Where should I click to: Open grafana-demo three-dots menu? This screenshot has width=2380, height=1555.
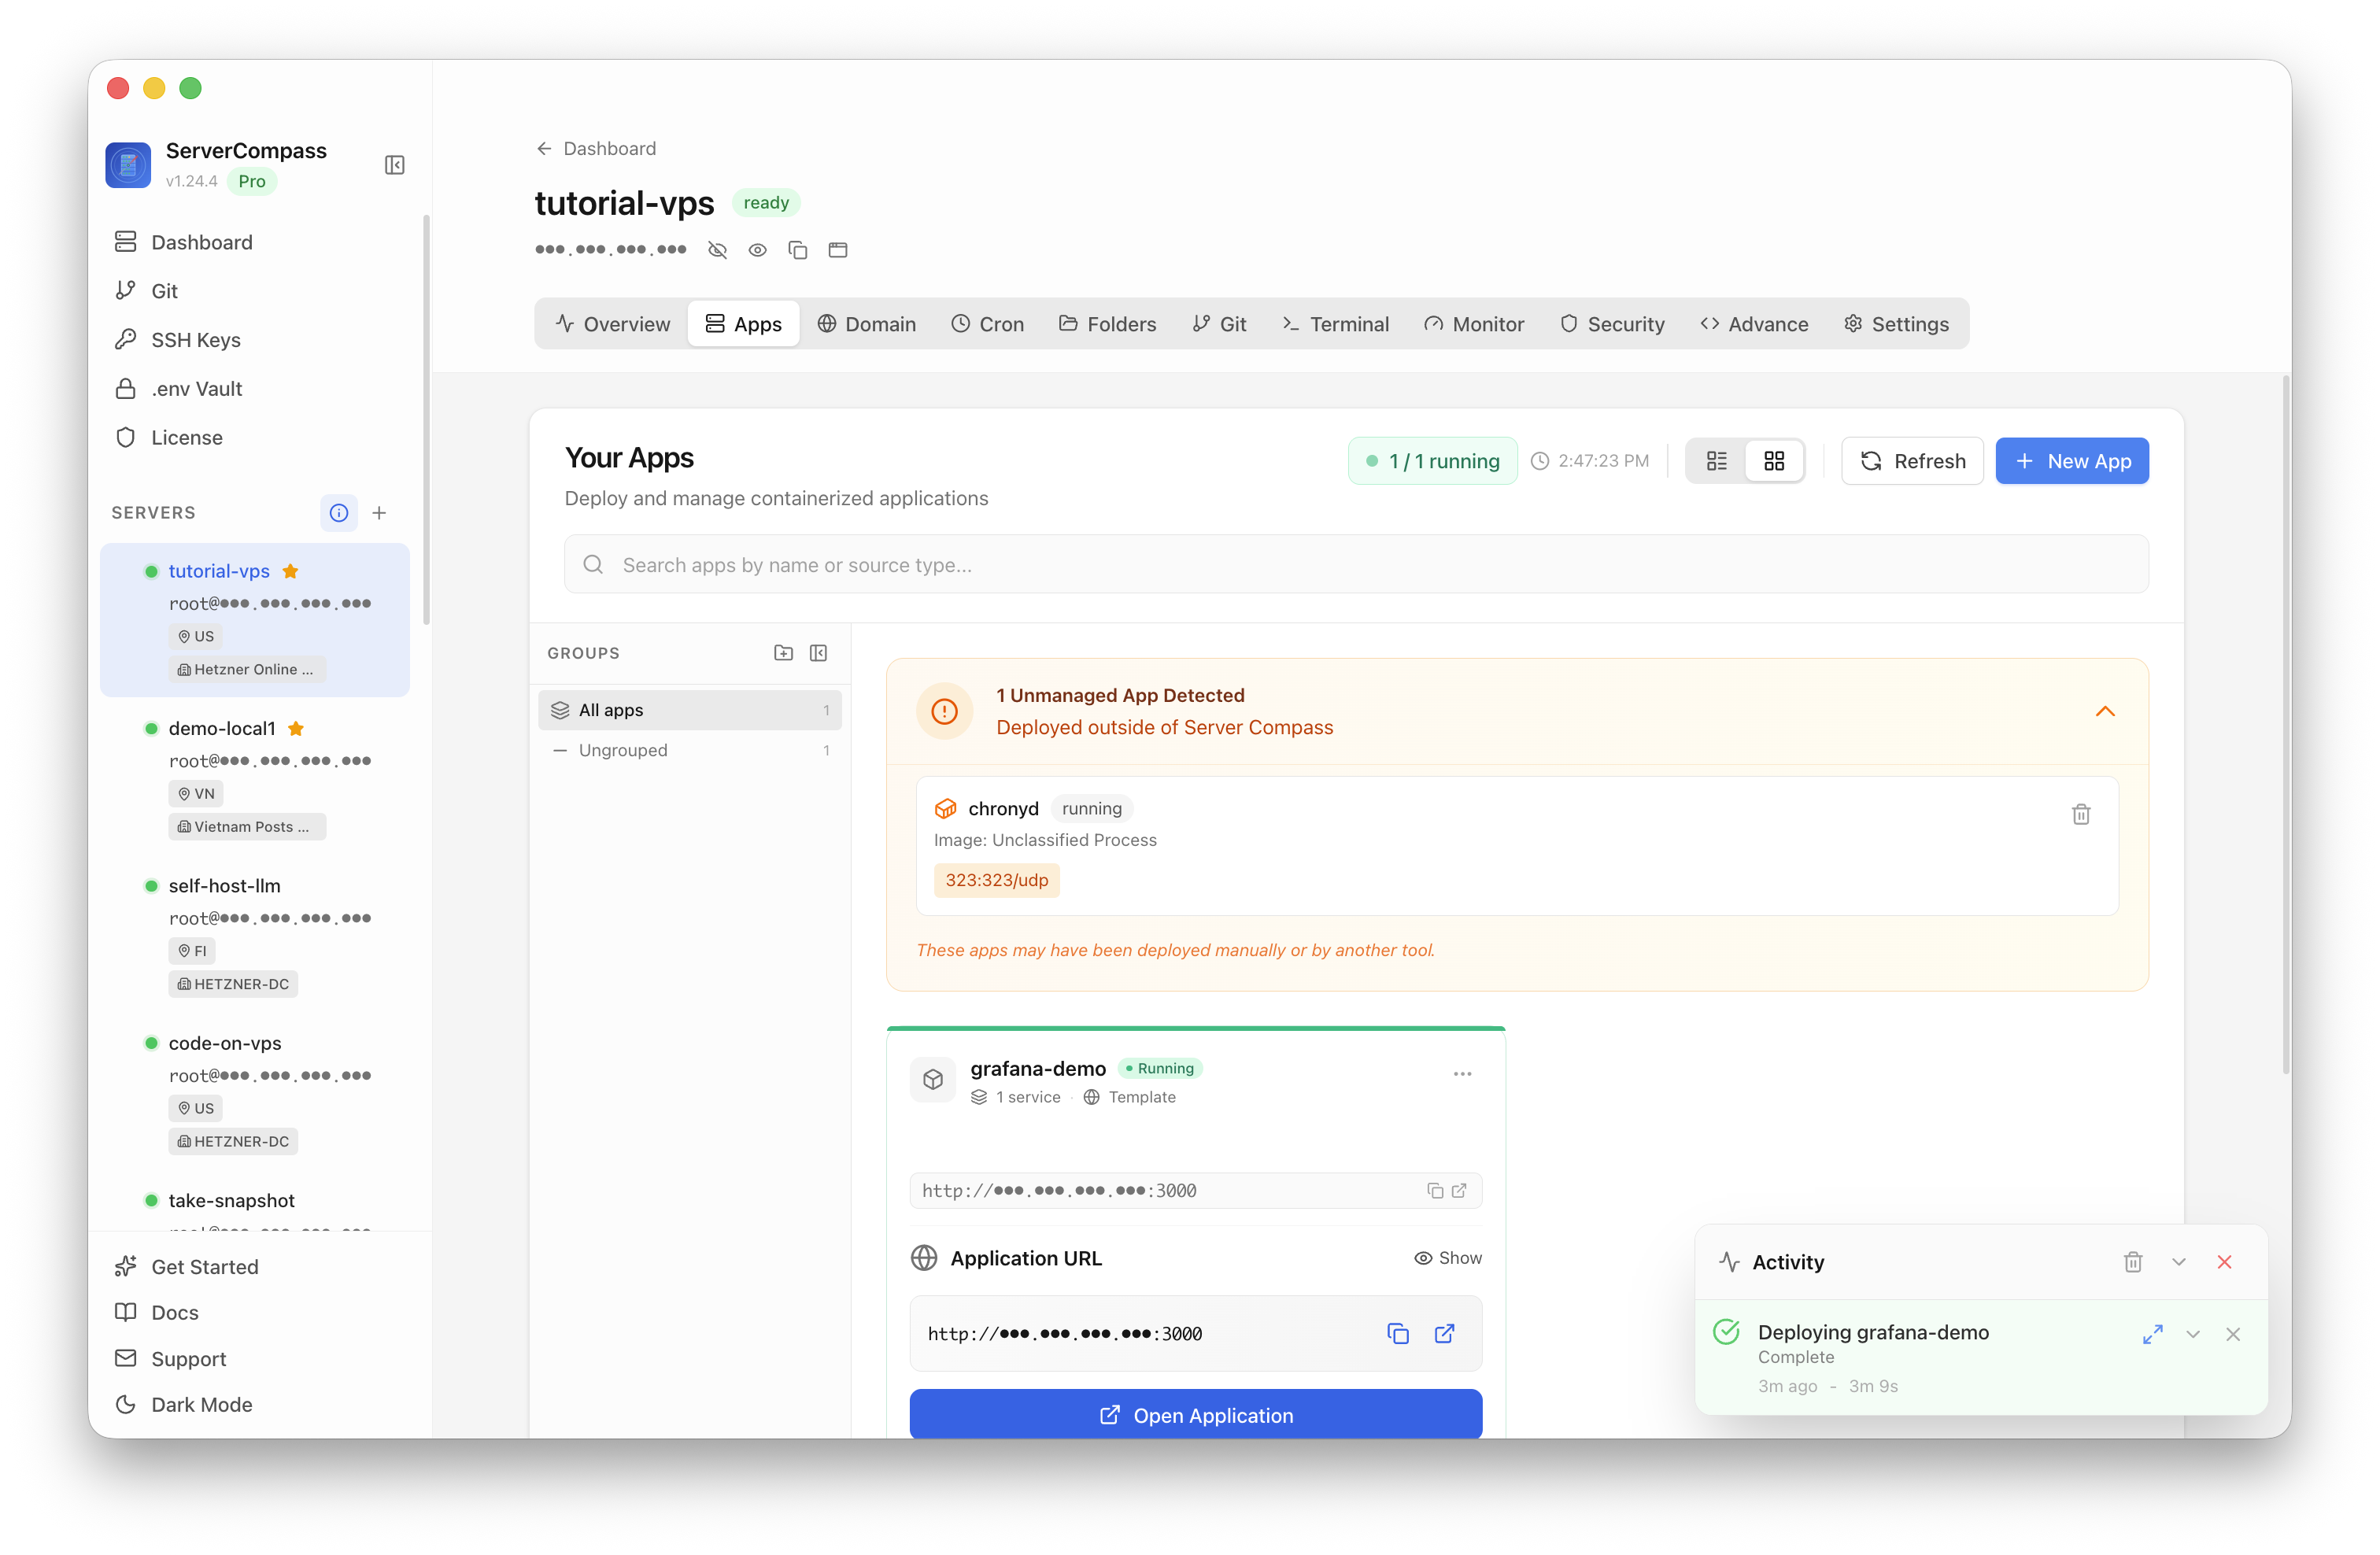[1462, 1074]
